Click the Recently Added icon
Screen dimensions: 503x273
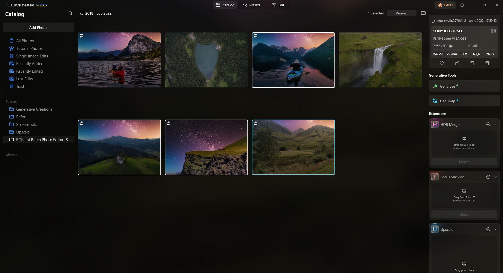point(12,63)
